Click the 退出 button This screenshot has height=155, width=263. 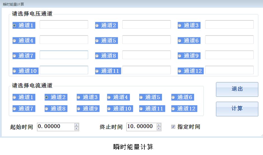point(237,89)
